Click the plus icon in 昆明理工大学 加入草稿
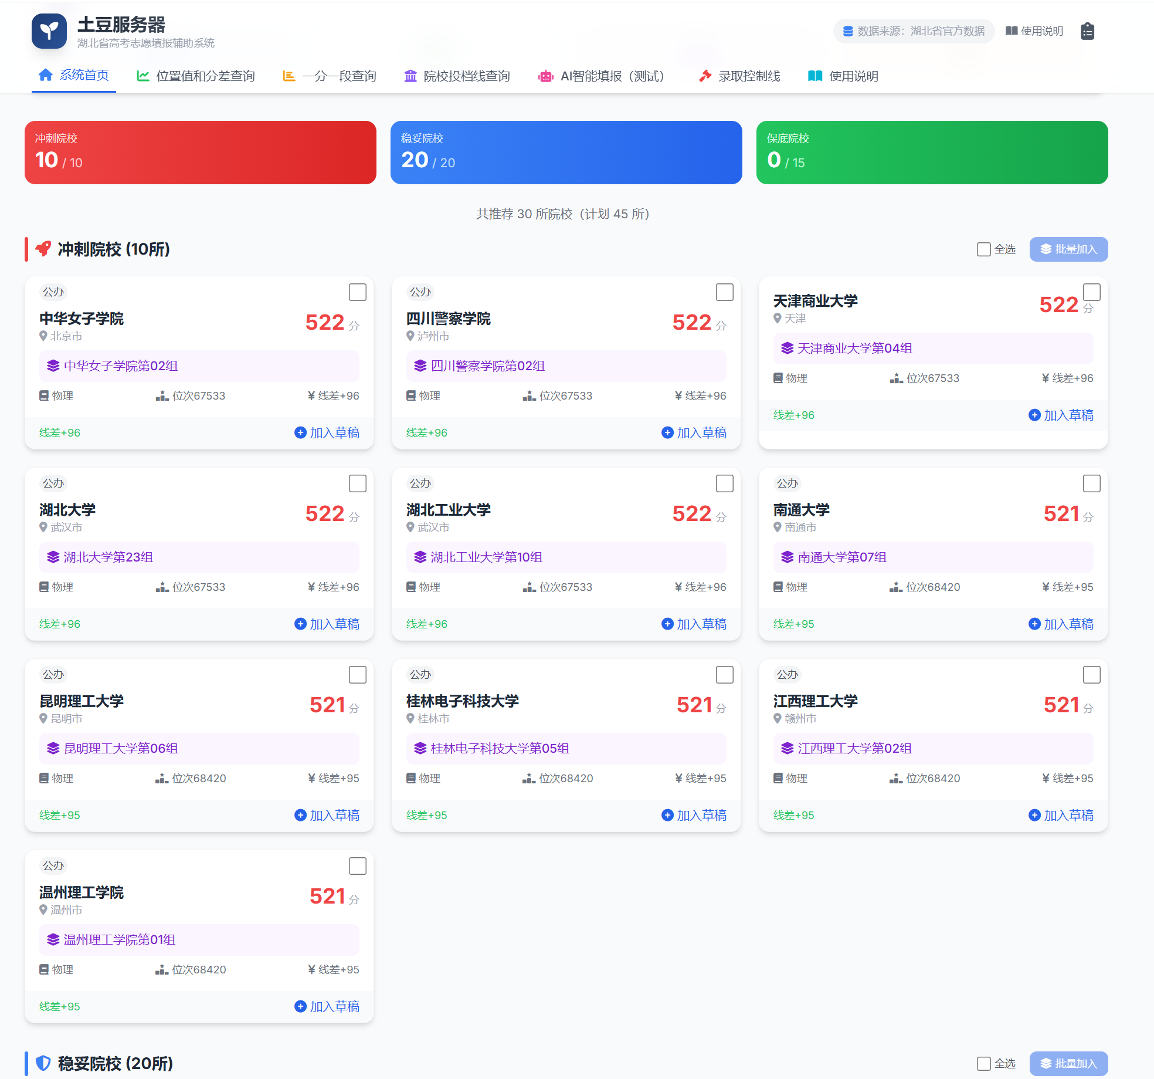Image resolution: width=1154 pixels, height=1079 pixels. [x=300, y=814]
